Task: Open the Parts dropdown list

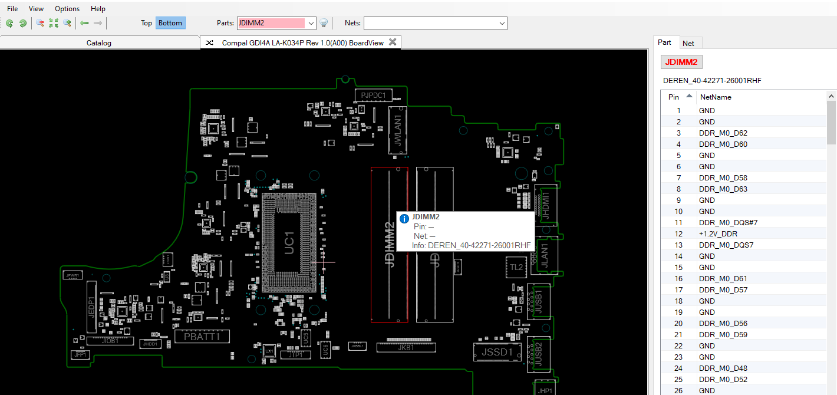Action: click(312, 23)
